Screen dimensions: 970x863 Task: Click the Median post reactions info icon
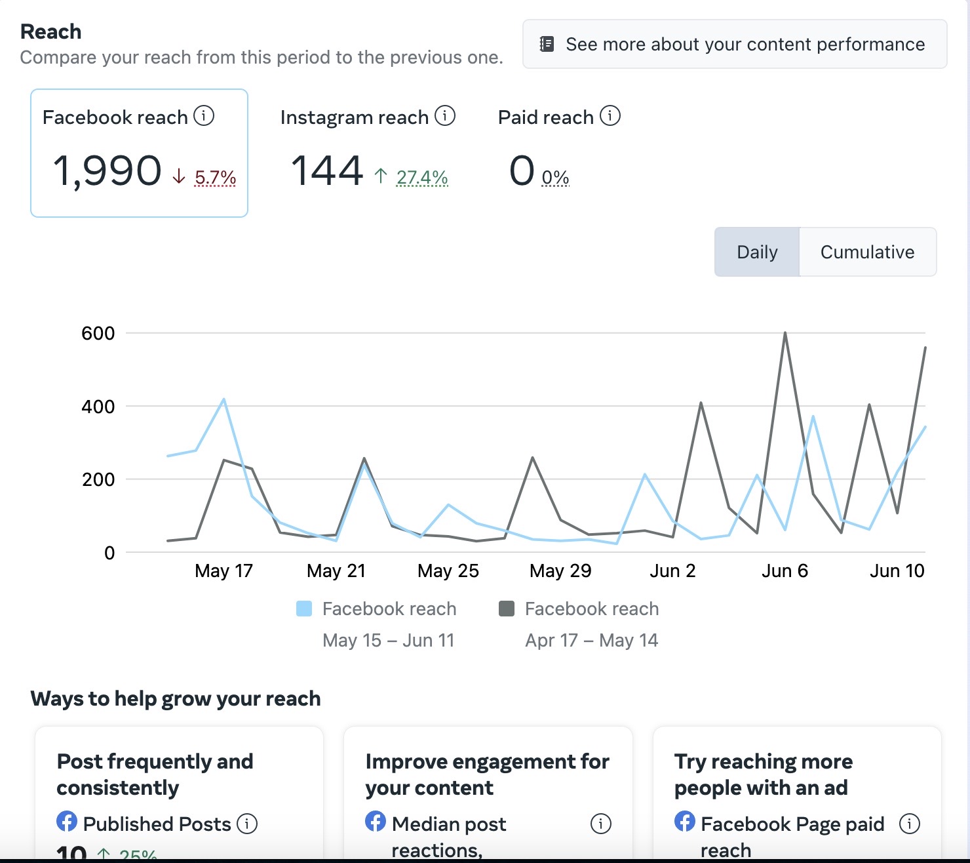click(x=600, y=823)
